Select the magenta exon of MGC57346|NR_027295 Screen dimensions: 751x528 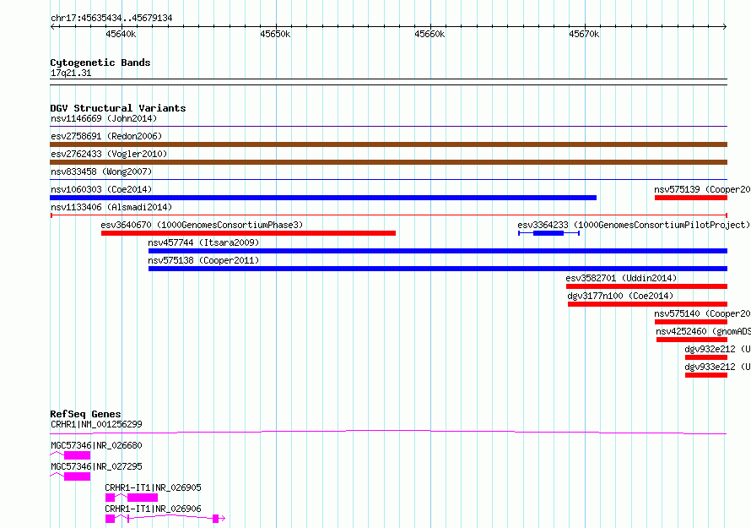point(77,476)
